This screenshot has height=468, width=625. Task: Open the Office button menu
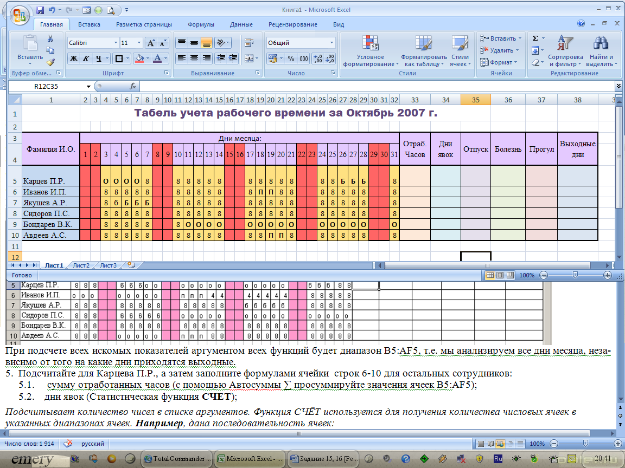pyautogui.click(x=19, y=16)
